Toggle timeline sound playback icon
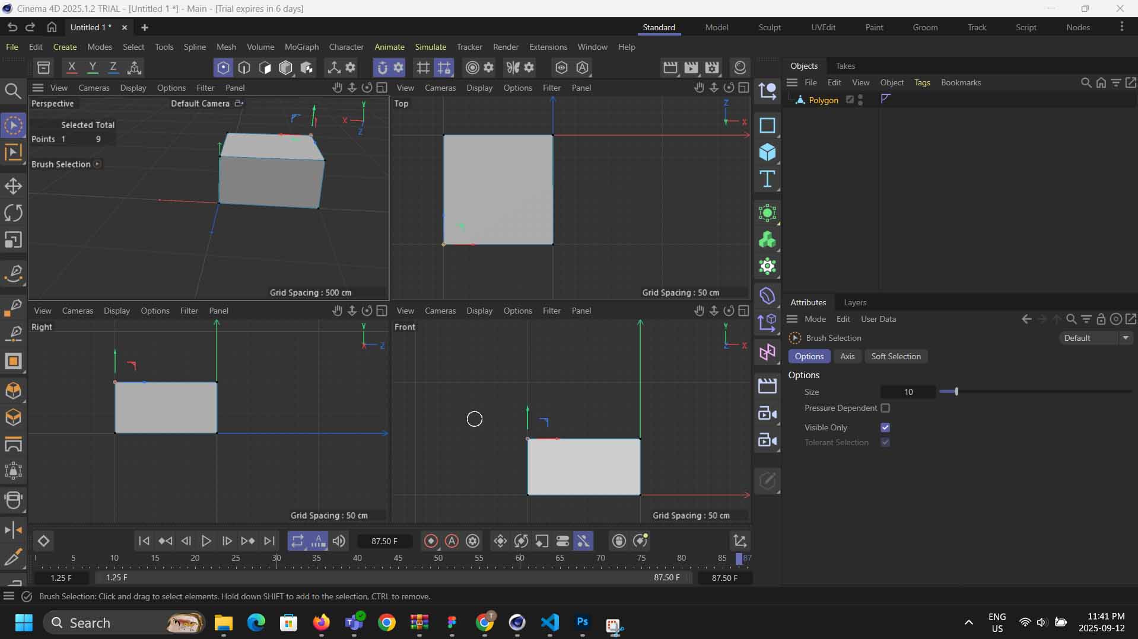The width and height of the screenshot is (1138, 639). [x=339, y=541]
